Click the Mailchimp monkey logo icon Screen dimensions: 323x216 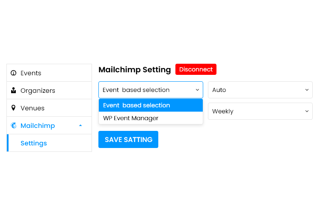14,125
